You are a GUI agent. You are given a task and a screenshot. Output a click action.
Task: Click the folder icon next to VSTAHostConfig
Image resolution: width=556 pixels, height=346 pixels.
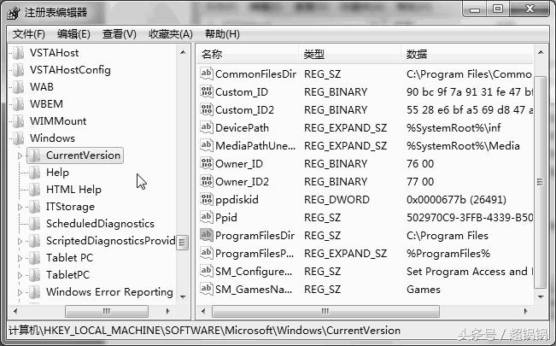pyautogui.click(x=18, y=70)
